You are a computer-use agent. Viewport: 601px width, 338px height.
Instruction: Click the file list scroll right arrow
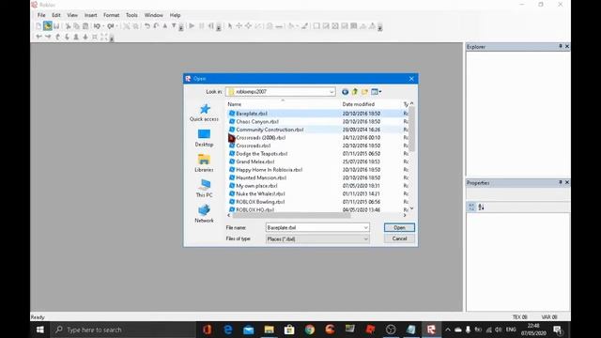pos(405,215)
